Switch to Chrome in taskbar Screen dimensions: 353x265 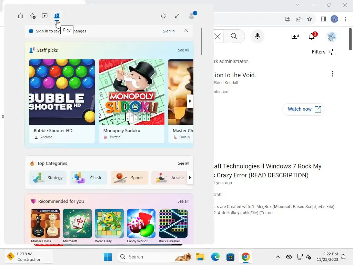(245, 257)
